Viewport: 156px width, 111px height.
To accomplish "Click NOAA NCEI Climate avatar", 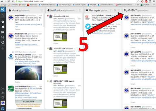I will [11, 57].
